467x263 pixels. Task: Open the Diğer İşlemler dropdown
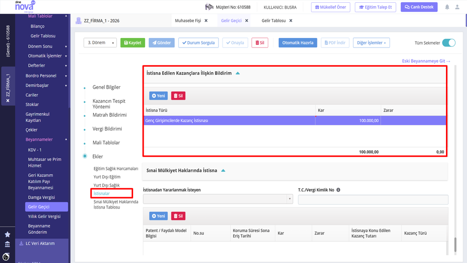point(371,42)
